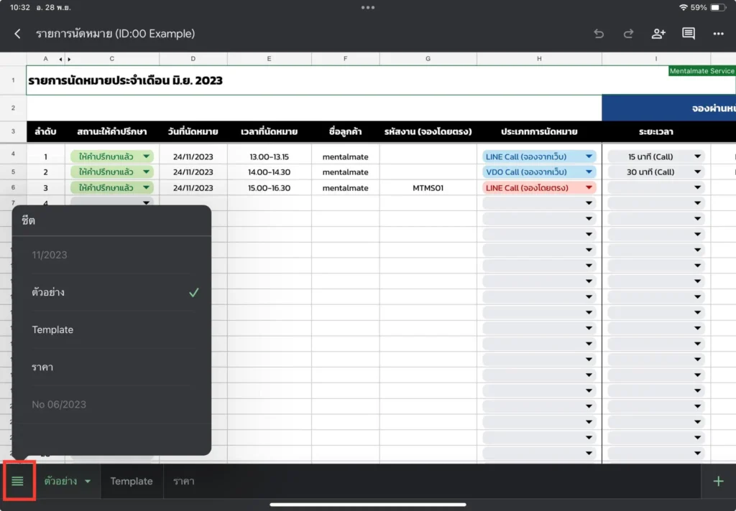736x511 pixels.
Task: Open the share/add people icon
Action: point(658,34)
